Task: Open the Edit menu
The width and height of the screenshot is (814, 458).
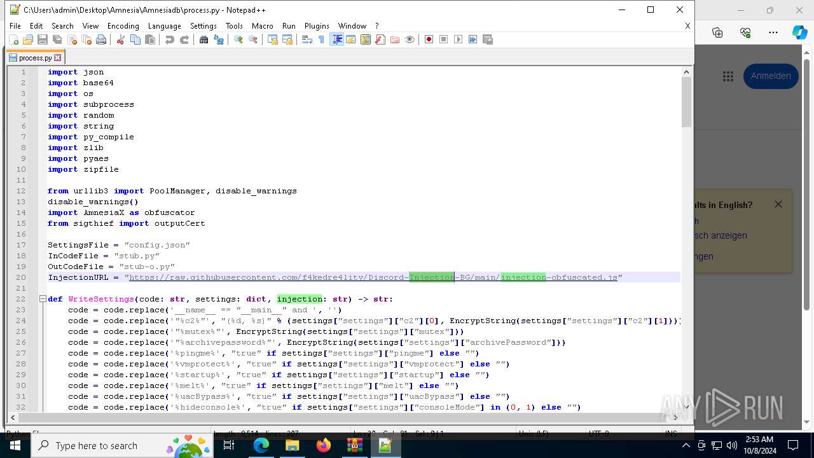Action: click(x=36, y=26)
